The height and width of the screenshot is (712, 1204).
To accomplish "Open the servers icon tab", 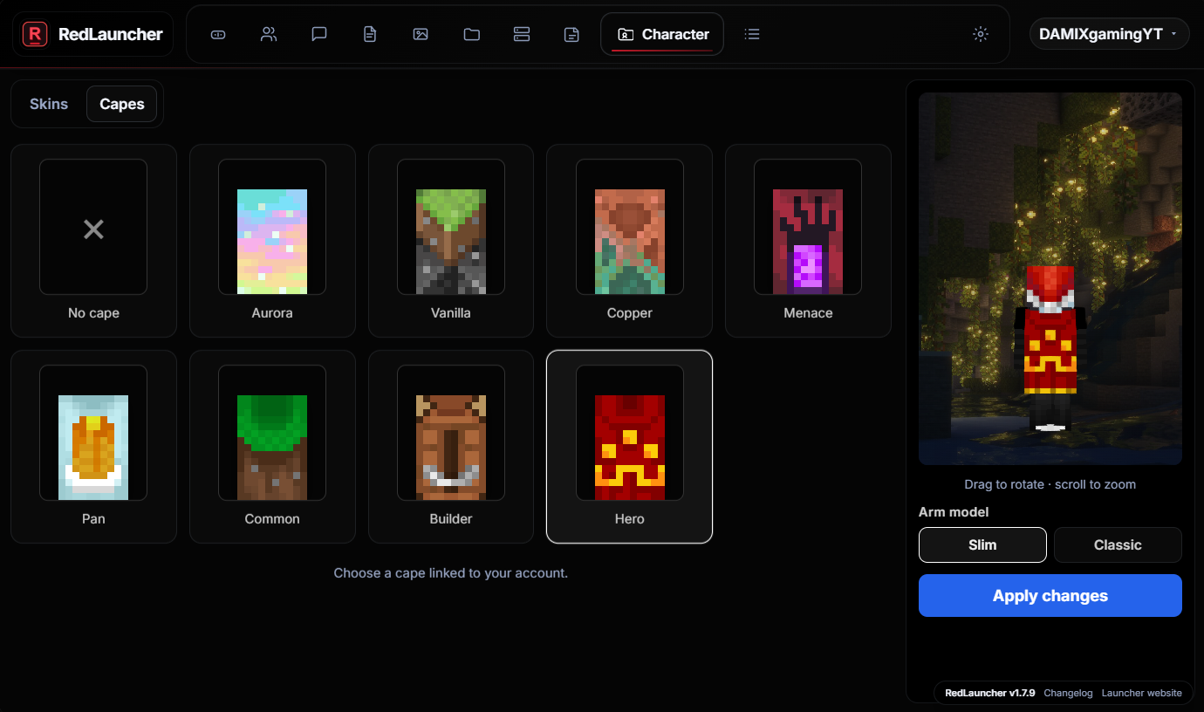I will [522, 34].
